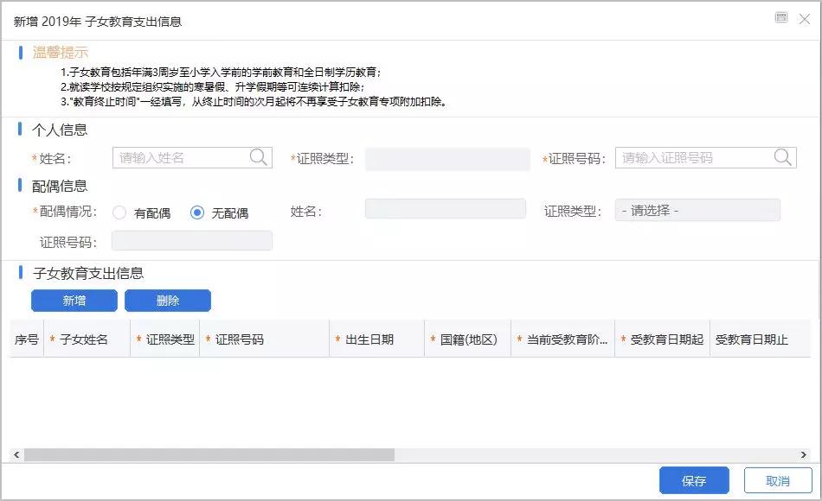Click the 请输入姓名 input field
This screenshot has height=501, width=822.
tap(192, 157)
